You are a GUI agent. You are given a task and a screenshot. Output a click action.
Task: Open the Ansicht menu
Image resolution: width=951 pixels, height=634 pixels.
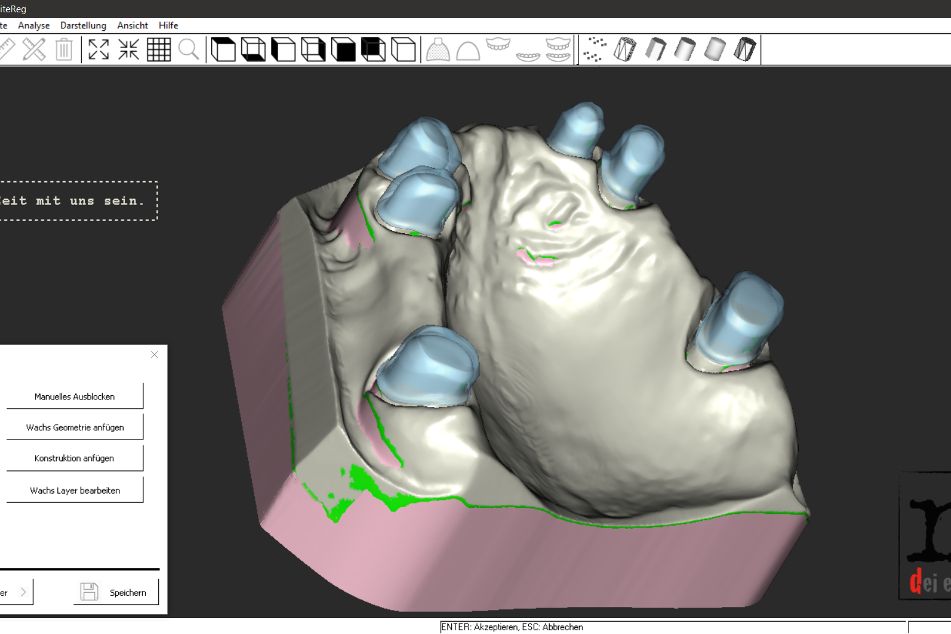pyautogui.click(x=132, y=25)
